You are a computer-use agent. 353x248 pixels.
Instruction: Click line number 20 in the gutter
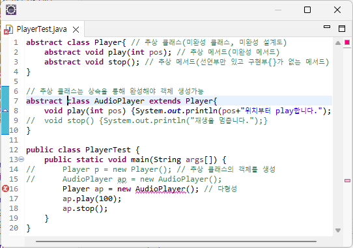pyautogui.click(x=14, y=228)
